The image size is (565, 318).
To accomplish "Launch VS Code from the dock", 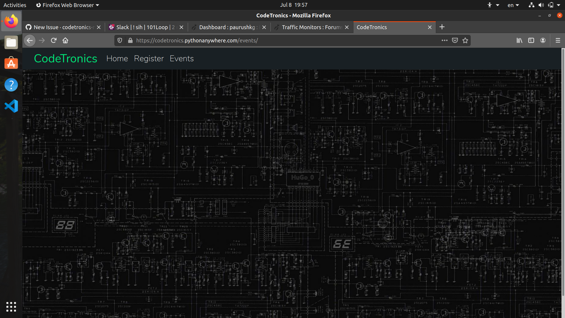I will (x=11, y=106).
